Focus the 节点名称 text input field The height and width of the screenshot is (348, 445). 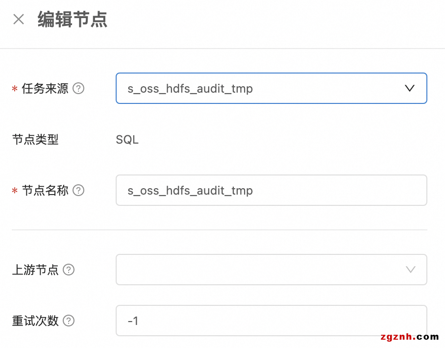[271, 190]
